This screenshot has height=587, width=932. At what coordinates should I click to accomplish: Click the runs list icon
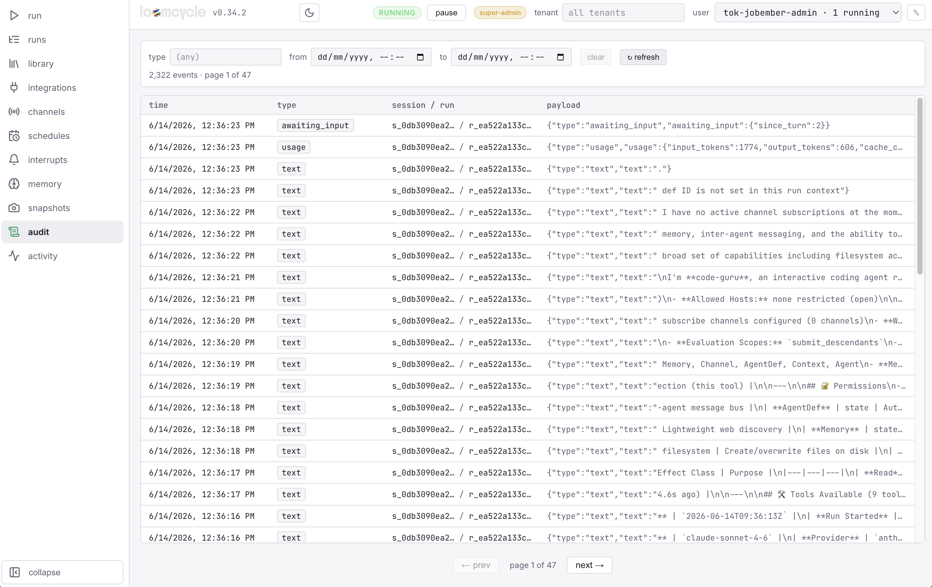pos(14,39)
